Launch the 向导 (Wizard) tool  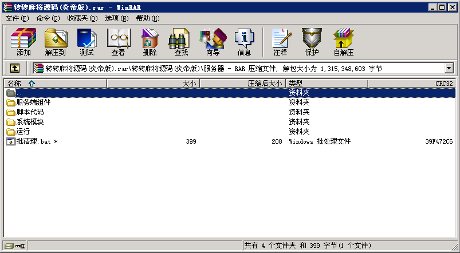click(x=213, y=42)
